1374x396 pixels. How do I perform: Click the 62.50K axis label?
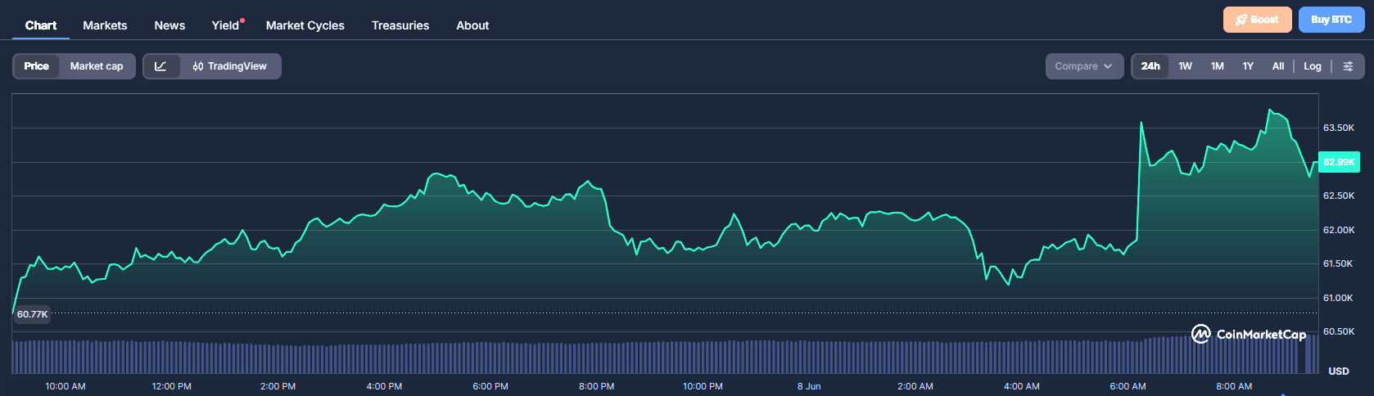coord(1339,196)
